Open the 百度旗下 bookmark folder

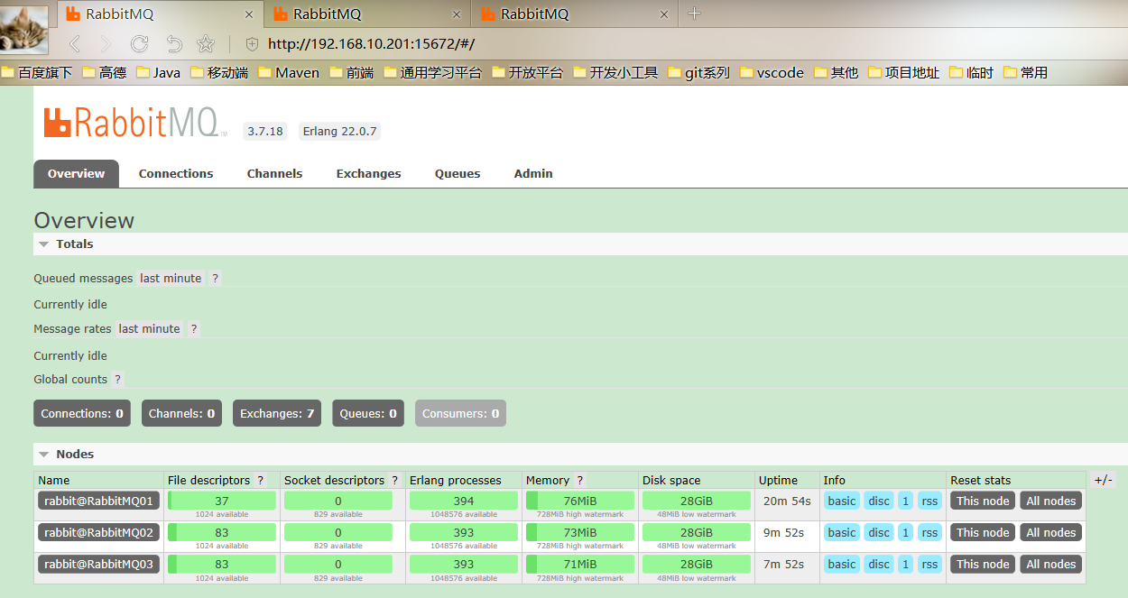coord(37,73)
